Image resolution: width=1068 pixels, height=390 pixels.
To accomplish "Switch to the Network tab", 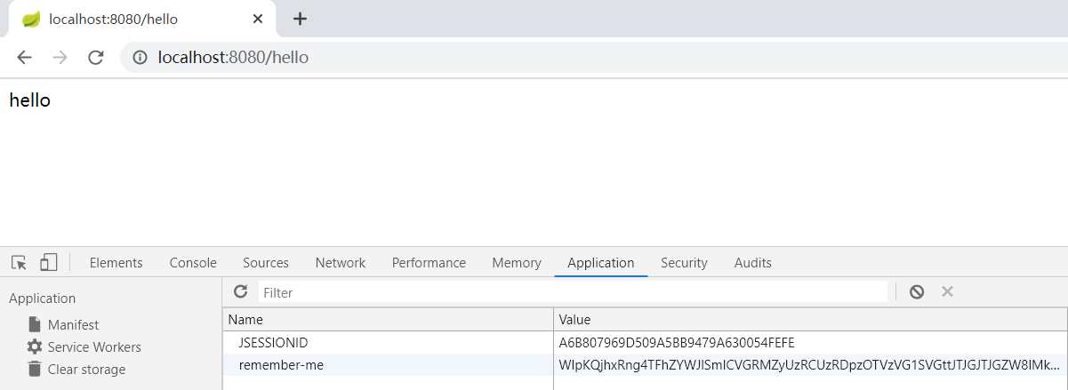I will coord(340,263).
